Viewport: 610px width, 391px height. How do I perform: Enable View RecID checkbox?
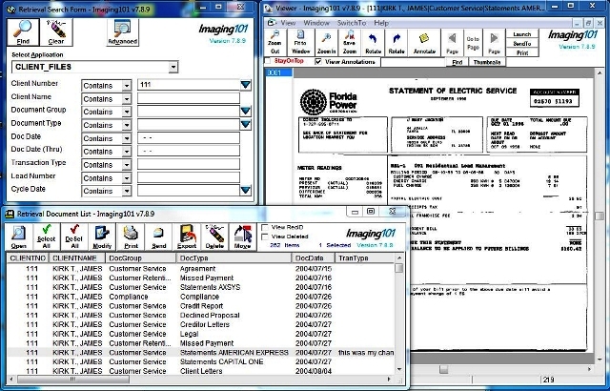click(265, 227)
